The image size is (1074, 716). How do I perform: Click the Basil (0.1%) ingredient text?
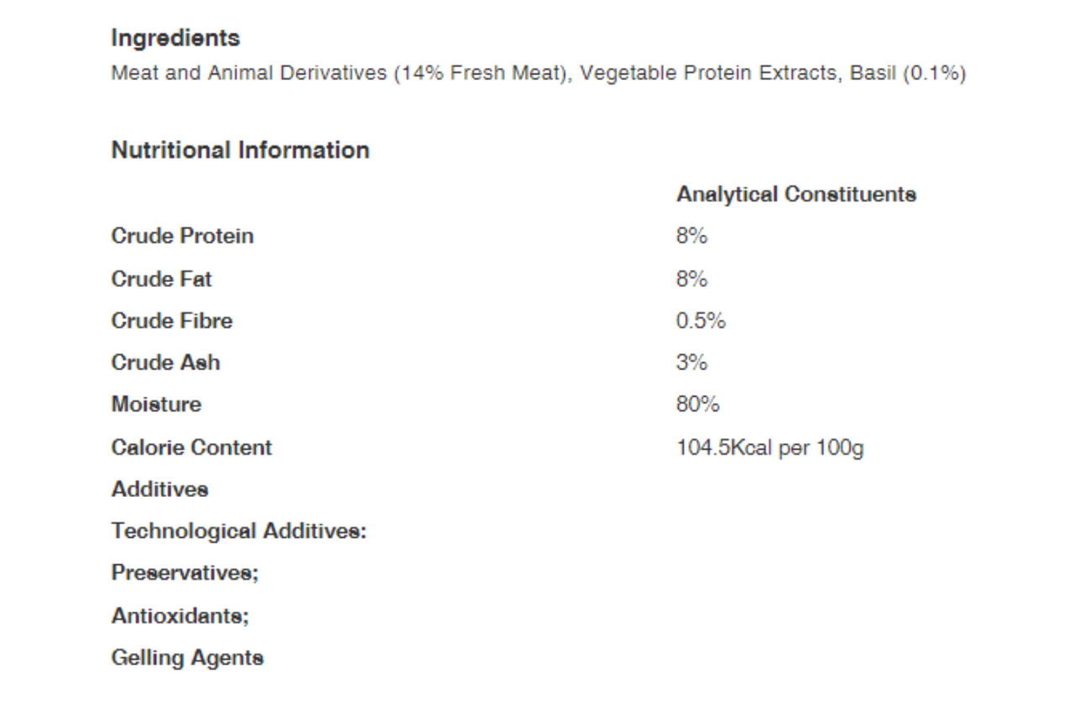coord(908,74)
